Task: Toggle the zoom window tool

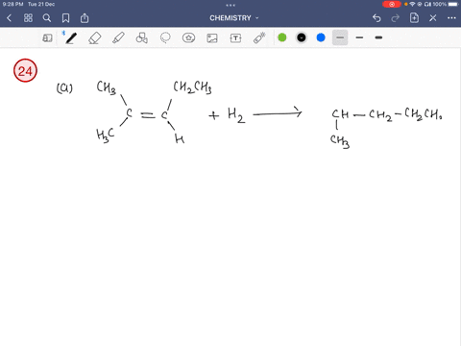Action: pyautogui.click(x=47, y=38)
